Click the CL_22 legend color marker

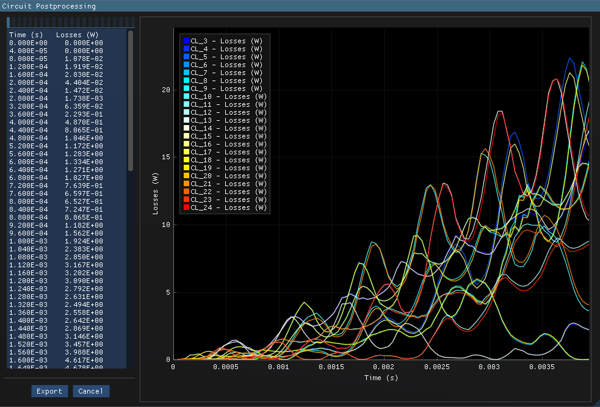186,192
